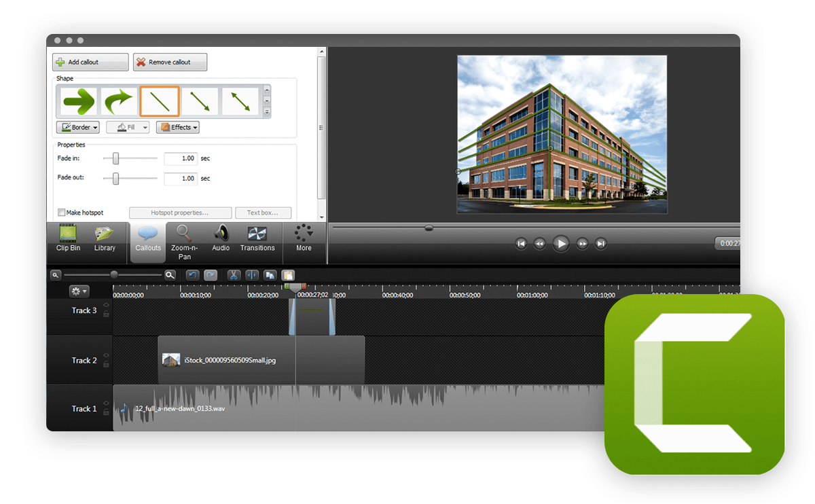Jump to next clip in player
The width and height of the screenshot is (815, 504).
tap(601, 243)
